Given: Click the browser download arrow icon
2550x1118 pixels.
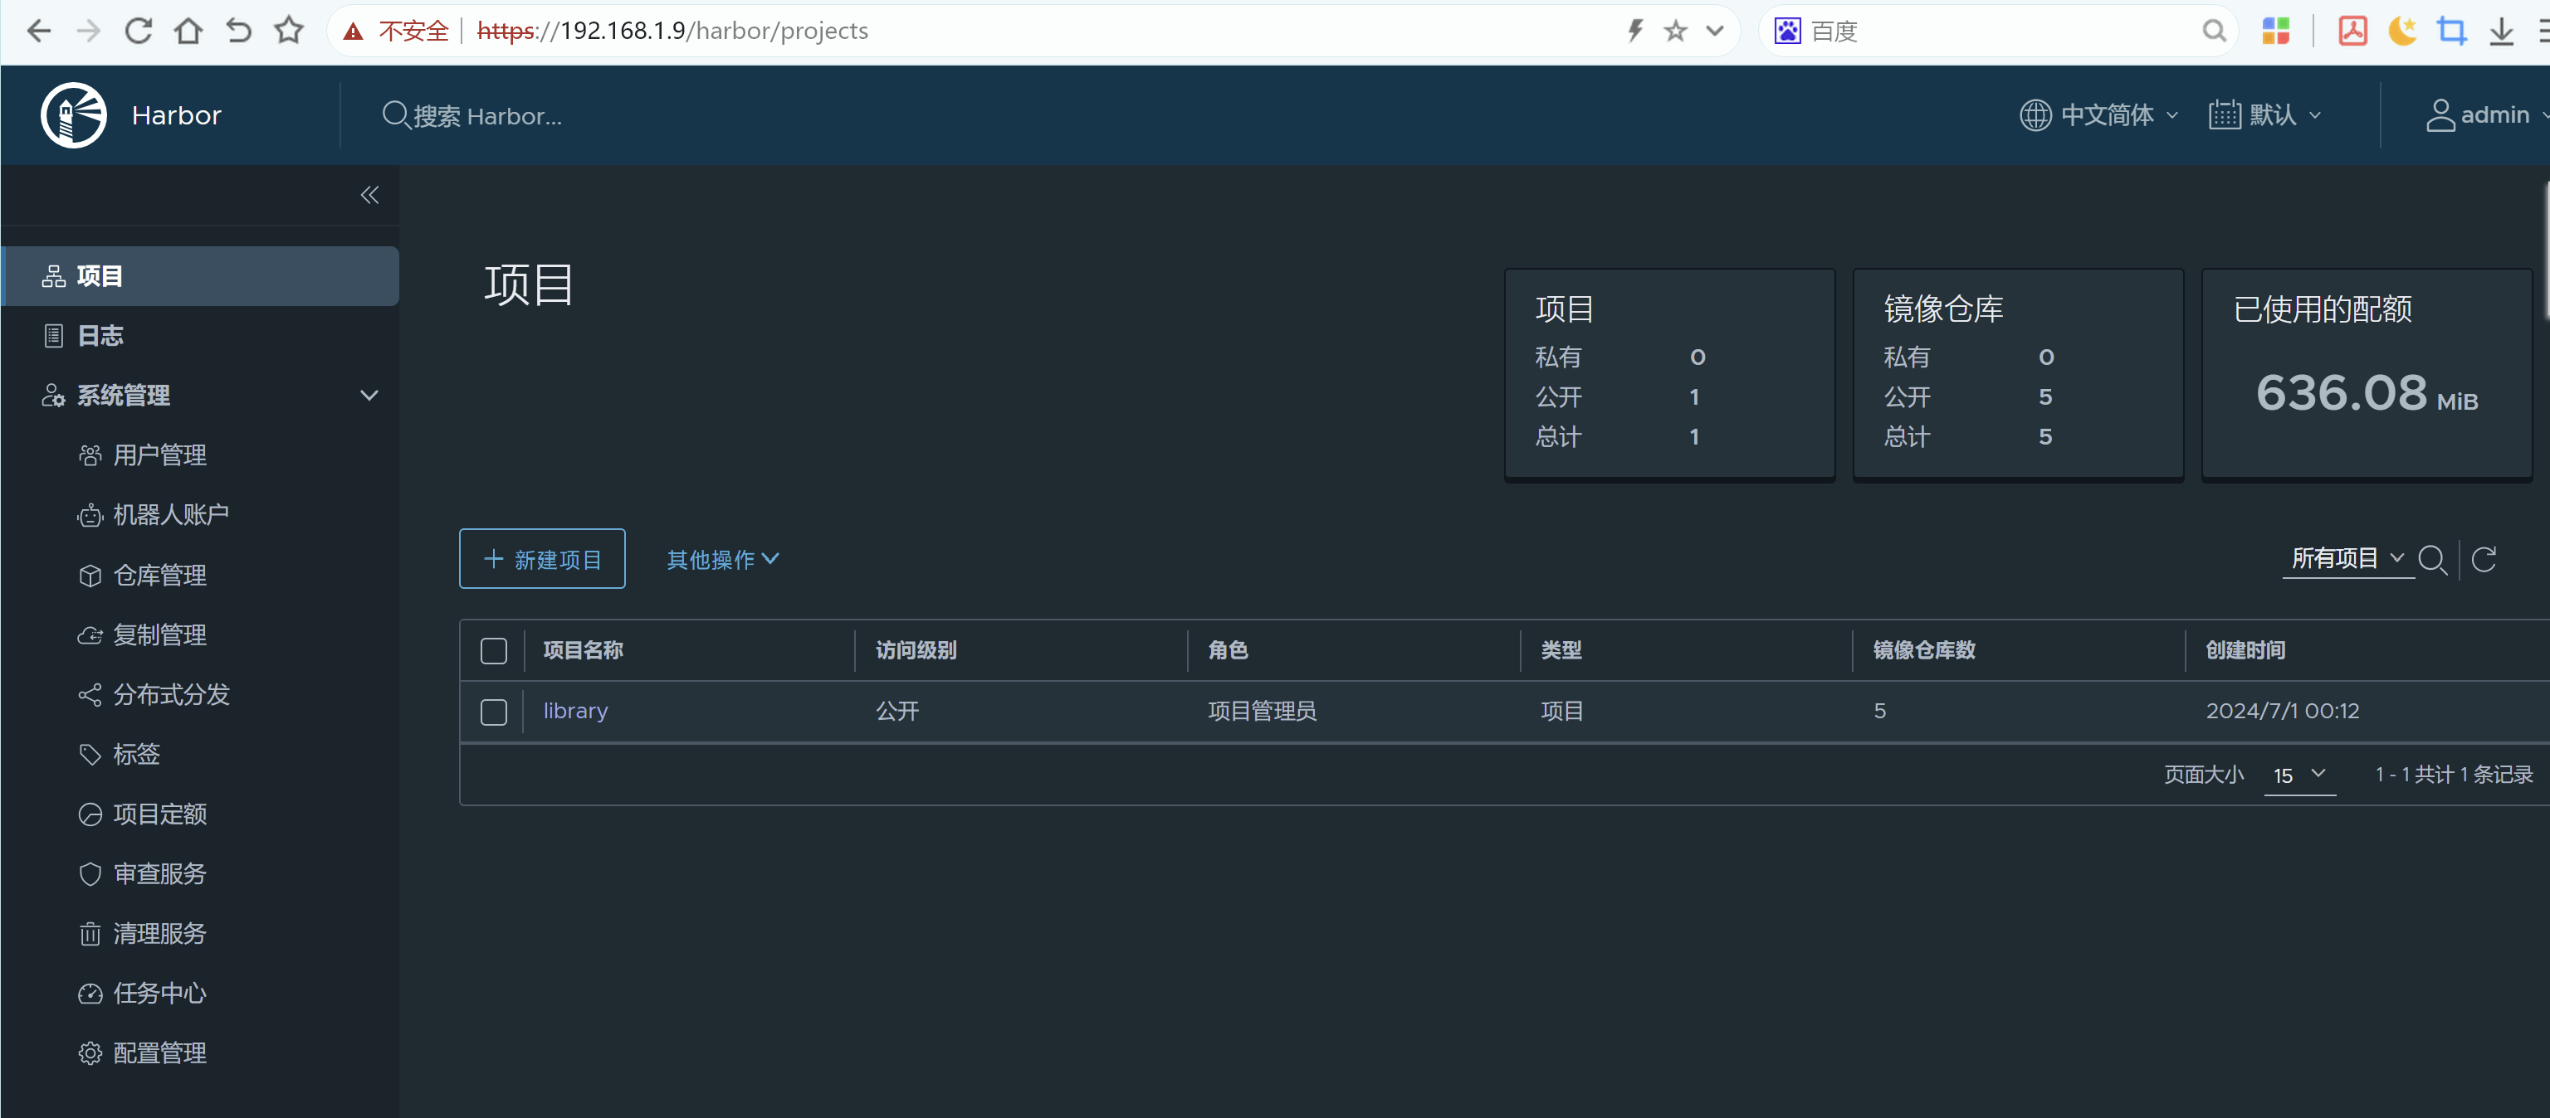Looking at the screenshot, I should click(x=2500, y=31).
